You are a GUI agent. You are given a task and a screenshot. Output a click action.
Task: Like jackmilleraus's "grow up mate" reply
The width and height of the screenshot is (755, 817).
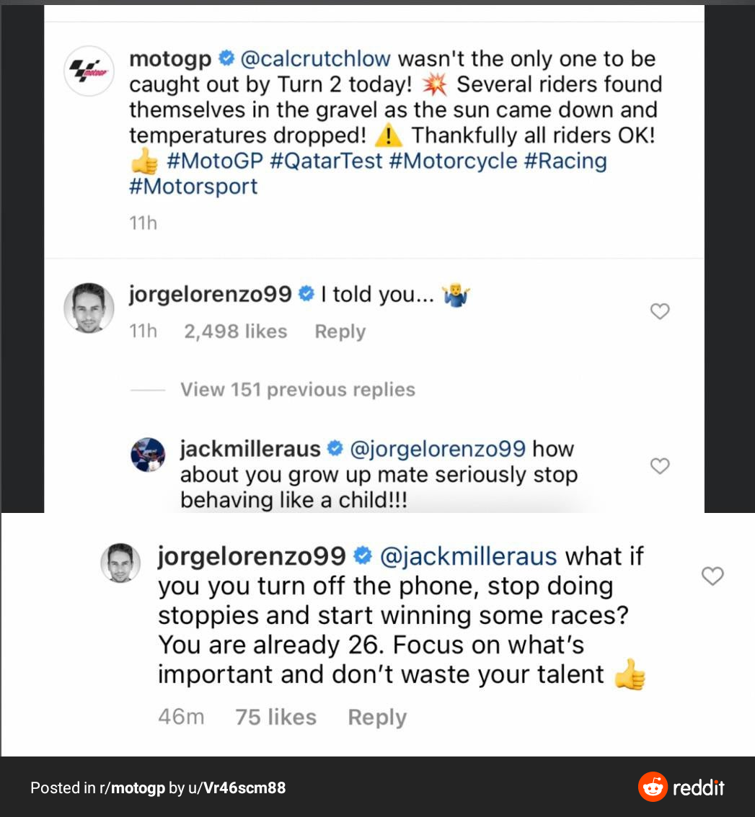660,466
